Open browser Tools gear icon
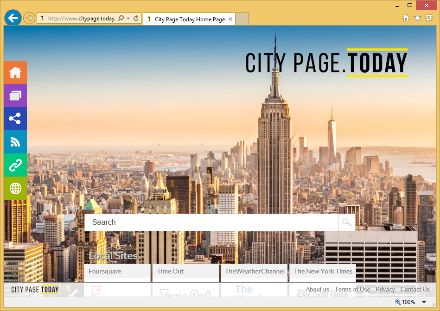Viewport: 440px width, 311px height. point(429,18)
